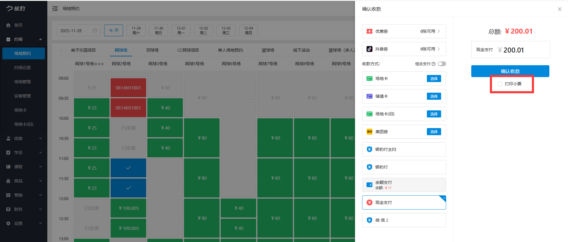568x242 pixels.
Task: Click the 现金支付 amount field
Action: click(x=521, y=50)
